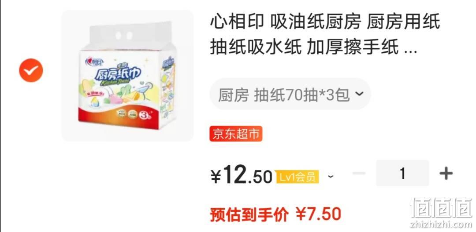Increase quantity with the plus icon
Viewport: 476px width, 232px height.
[x=446, y=173]
